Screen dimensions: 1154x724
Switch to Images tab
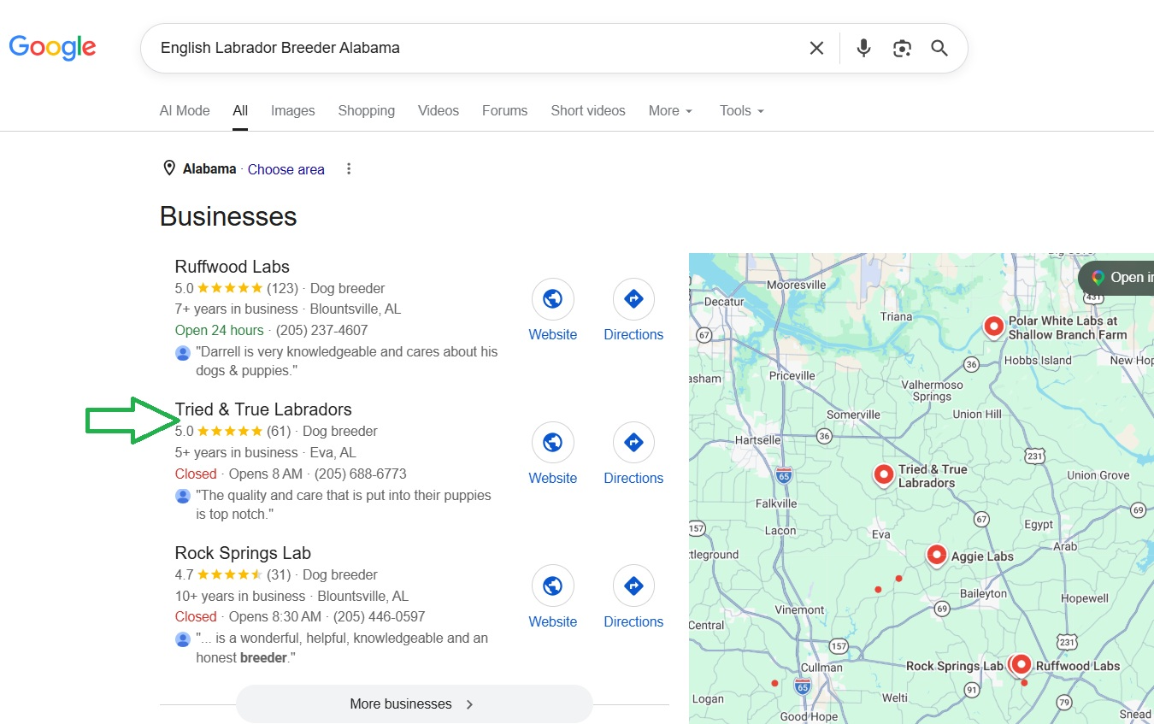click(293, 111)
